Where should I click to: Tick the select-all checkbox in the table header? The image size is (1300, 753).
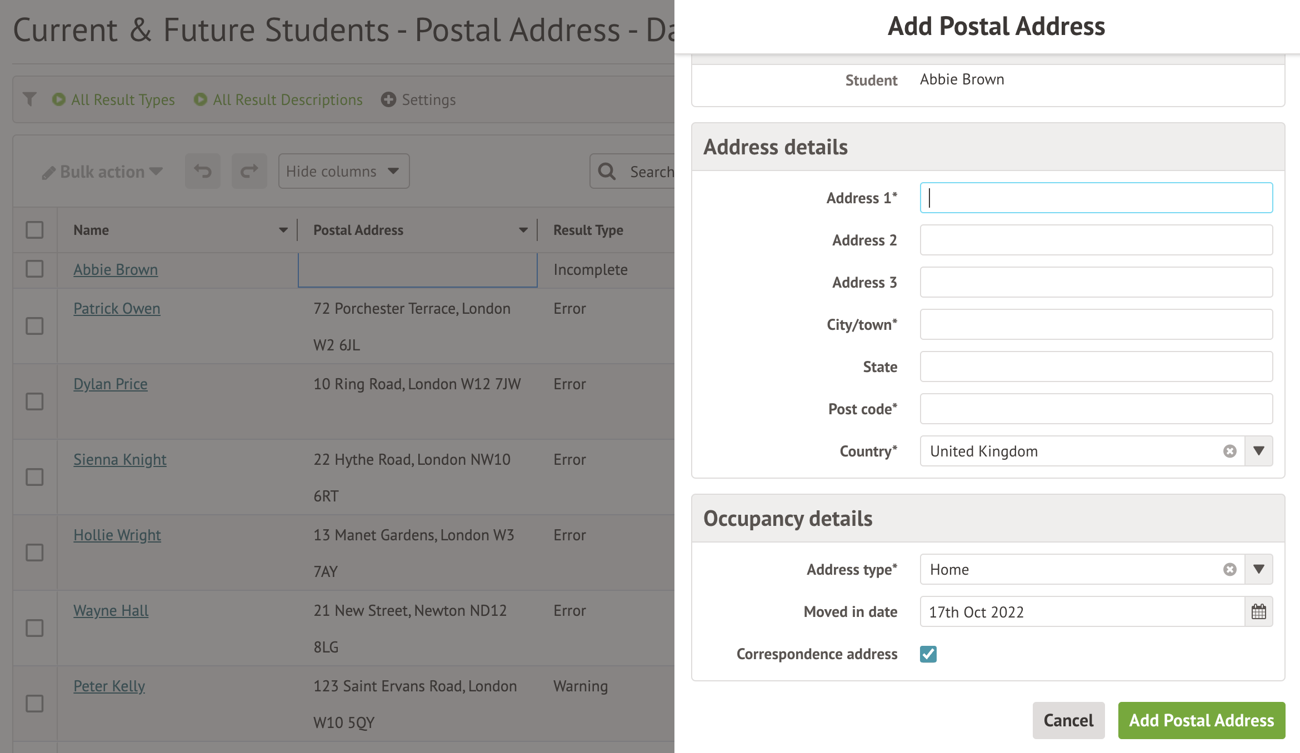click(34, 230)
